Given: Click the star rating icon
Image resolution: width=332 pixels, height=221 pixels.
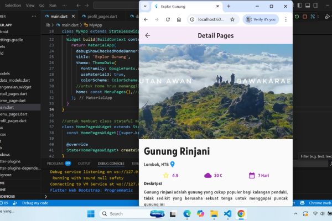Looking at the screenshot, I should pyautogui.click(x=165, y=175).
